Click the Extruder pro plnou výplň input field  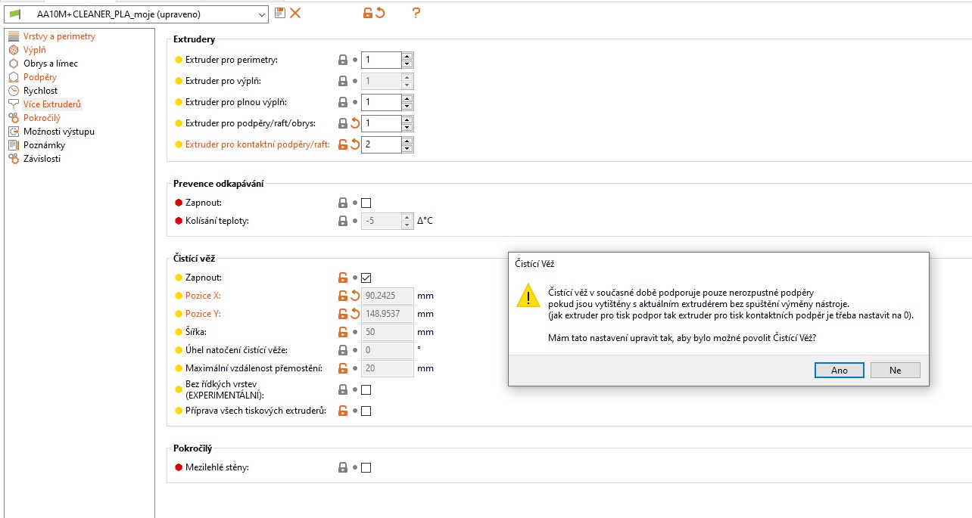pyautogui.click(x=381, y=102)
